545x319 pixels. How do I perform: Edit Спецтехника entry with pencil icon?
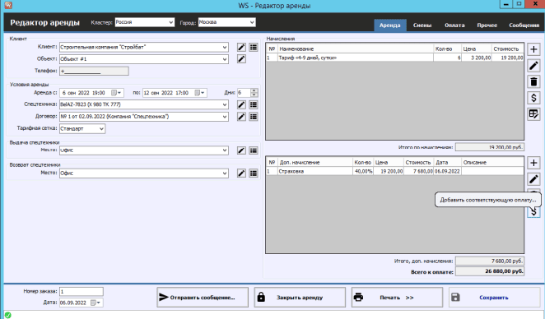pyautogui.click(x=241, y=104)
